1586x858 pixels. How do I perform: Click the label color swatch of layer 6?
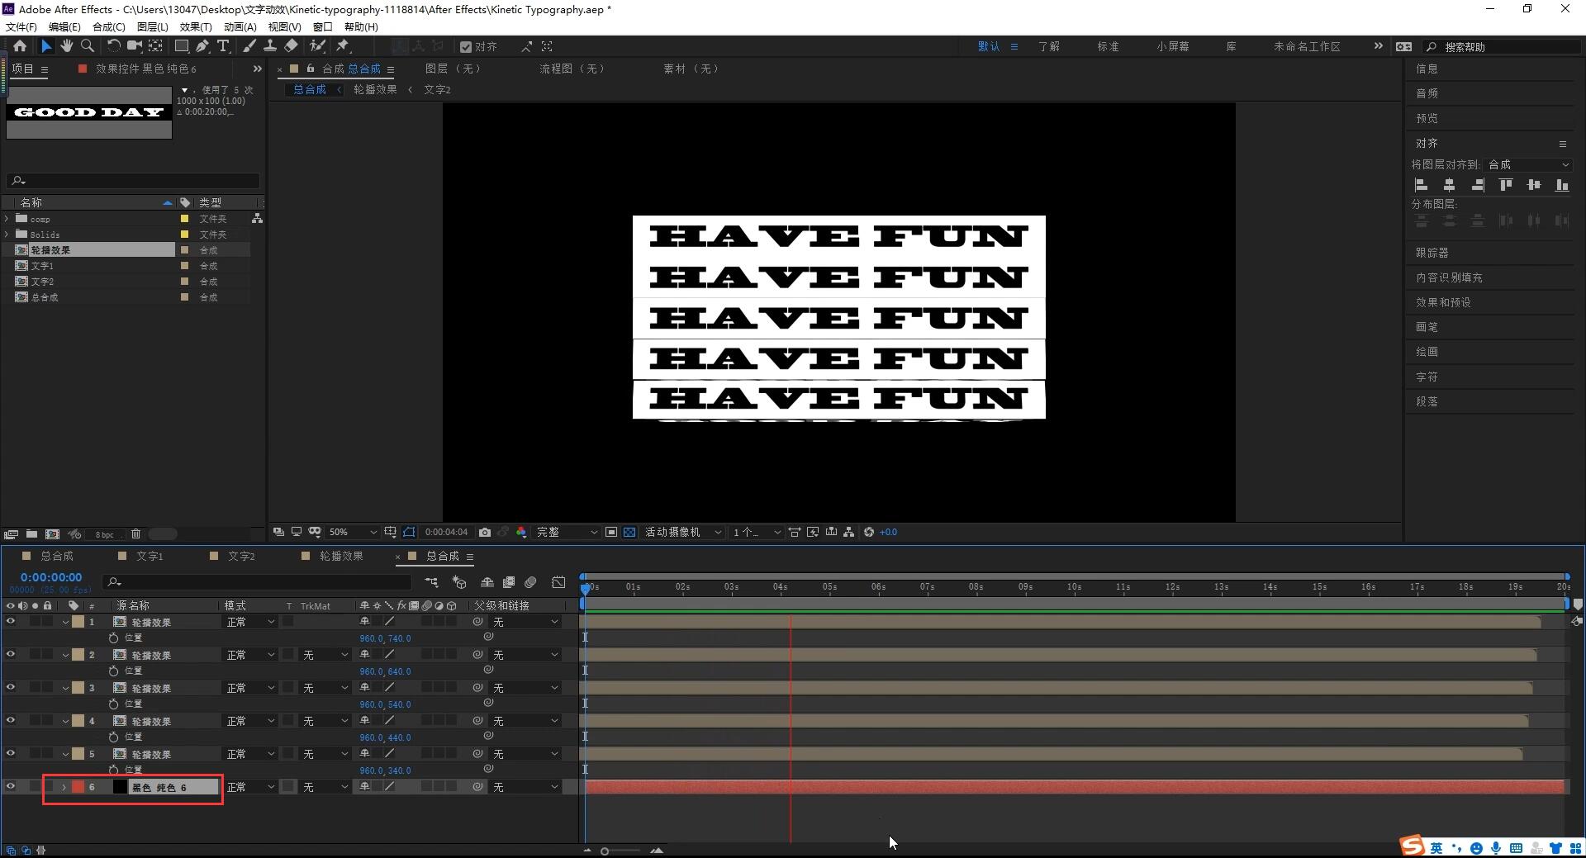pyautogui.click(x=78, y=787)
